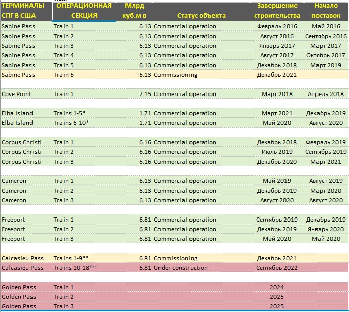
Task: Click the '2024' completion year cell
Action: 277,287
